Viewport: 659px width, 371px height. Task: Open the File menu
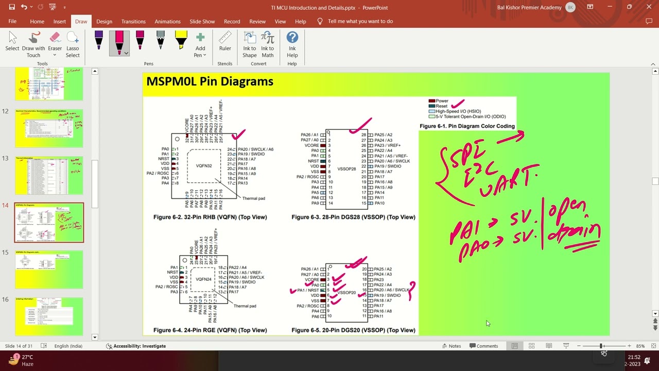point(12,21)
